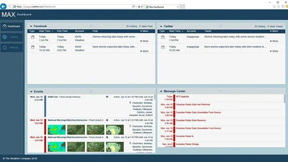This screenshot has height=162, width=288.
Task: Collapse the Message Center panel
Action: 161,91
